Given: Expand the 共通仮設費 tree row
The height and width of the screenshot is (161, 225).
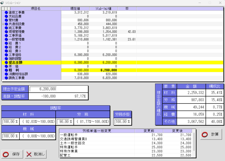Looking at the screenshot, I should [x=3, y=24].
